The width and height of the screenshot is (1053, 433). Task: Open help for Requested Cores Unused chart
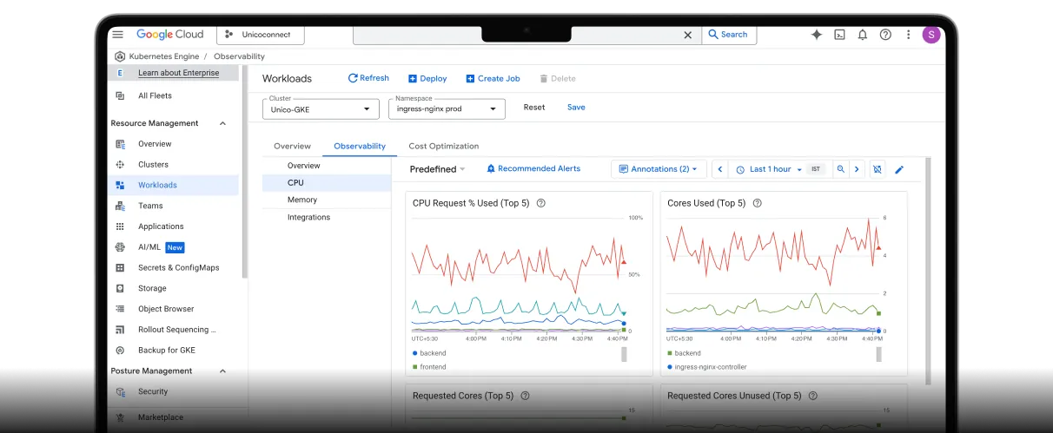tap(812, 396)
